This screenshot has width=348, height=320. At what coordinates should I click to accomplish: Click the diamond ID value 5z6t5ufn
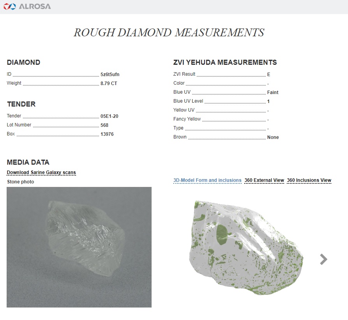(109, 74)
